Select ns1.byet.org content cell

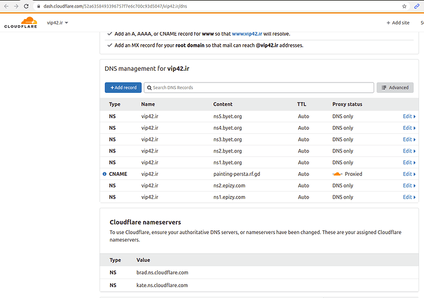227,163
